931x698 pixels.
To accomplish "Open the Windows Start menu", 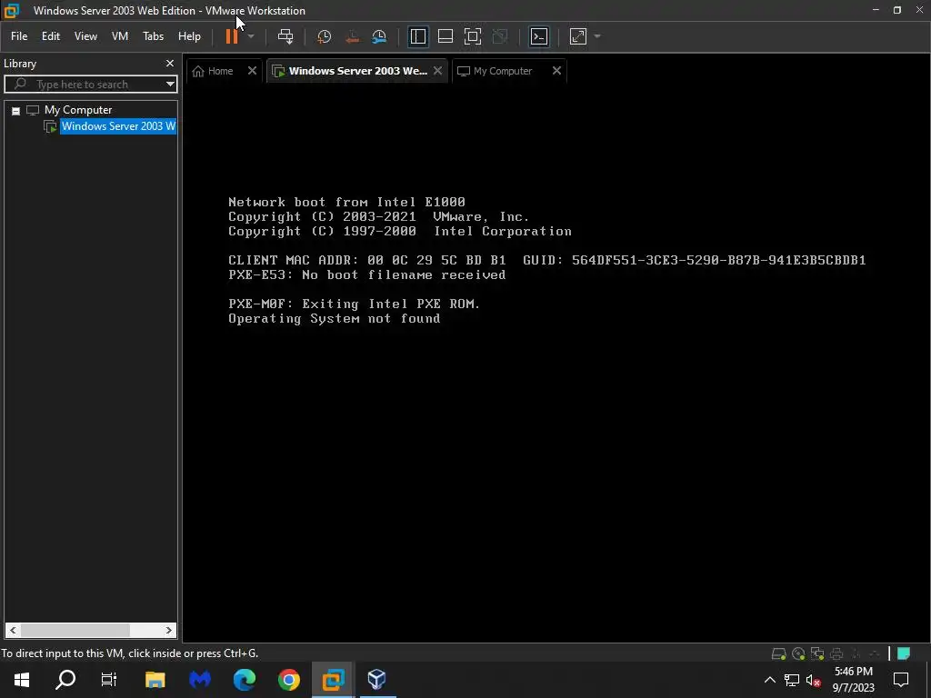I will [22, 680].
